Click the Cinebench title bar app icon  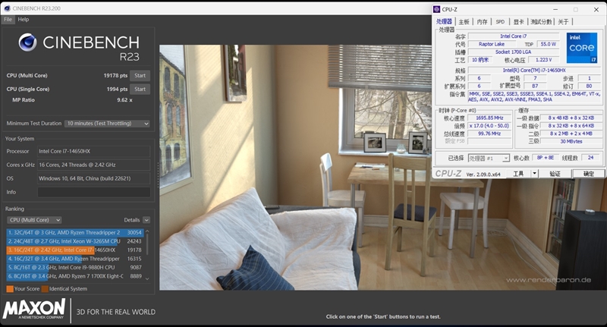point(7,8)
